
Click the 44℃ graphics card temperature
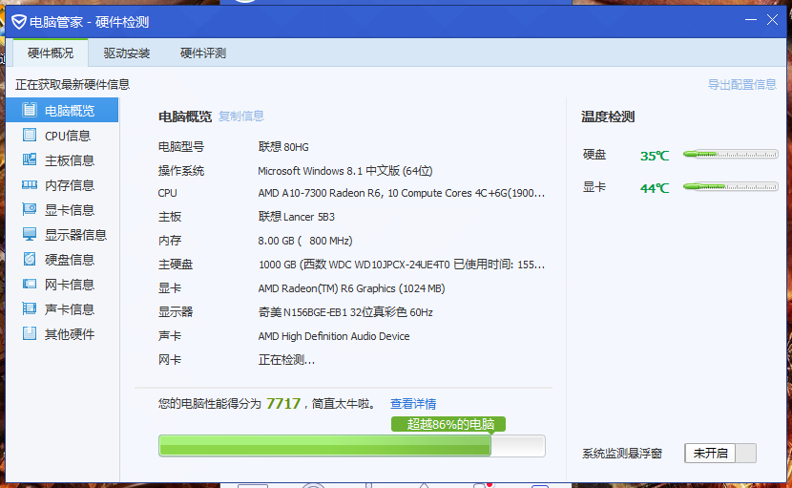[x=655, y=188]
